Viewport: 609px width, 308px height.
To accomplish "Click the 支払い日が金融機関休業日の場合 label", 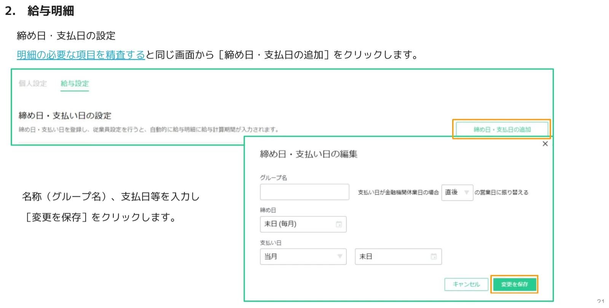I will tap(398, 192).
